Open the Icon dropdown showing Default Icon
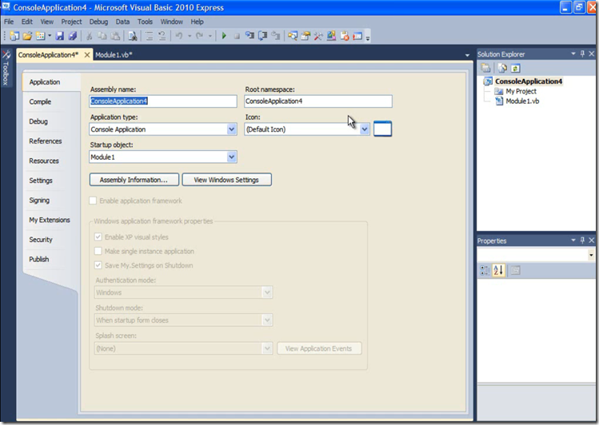Screen dimensions: 599x425 tap(365, 129)
